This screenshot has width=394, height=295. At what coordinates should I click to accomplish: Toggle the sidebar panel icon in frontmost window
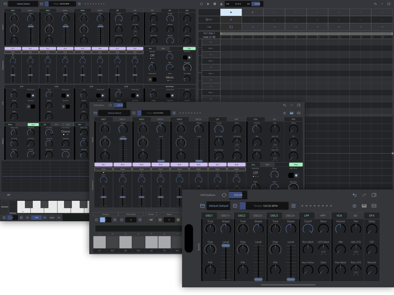pos(374,195)
